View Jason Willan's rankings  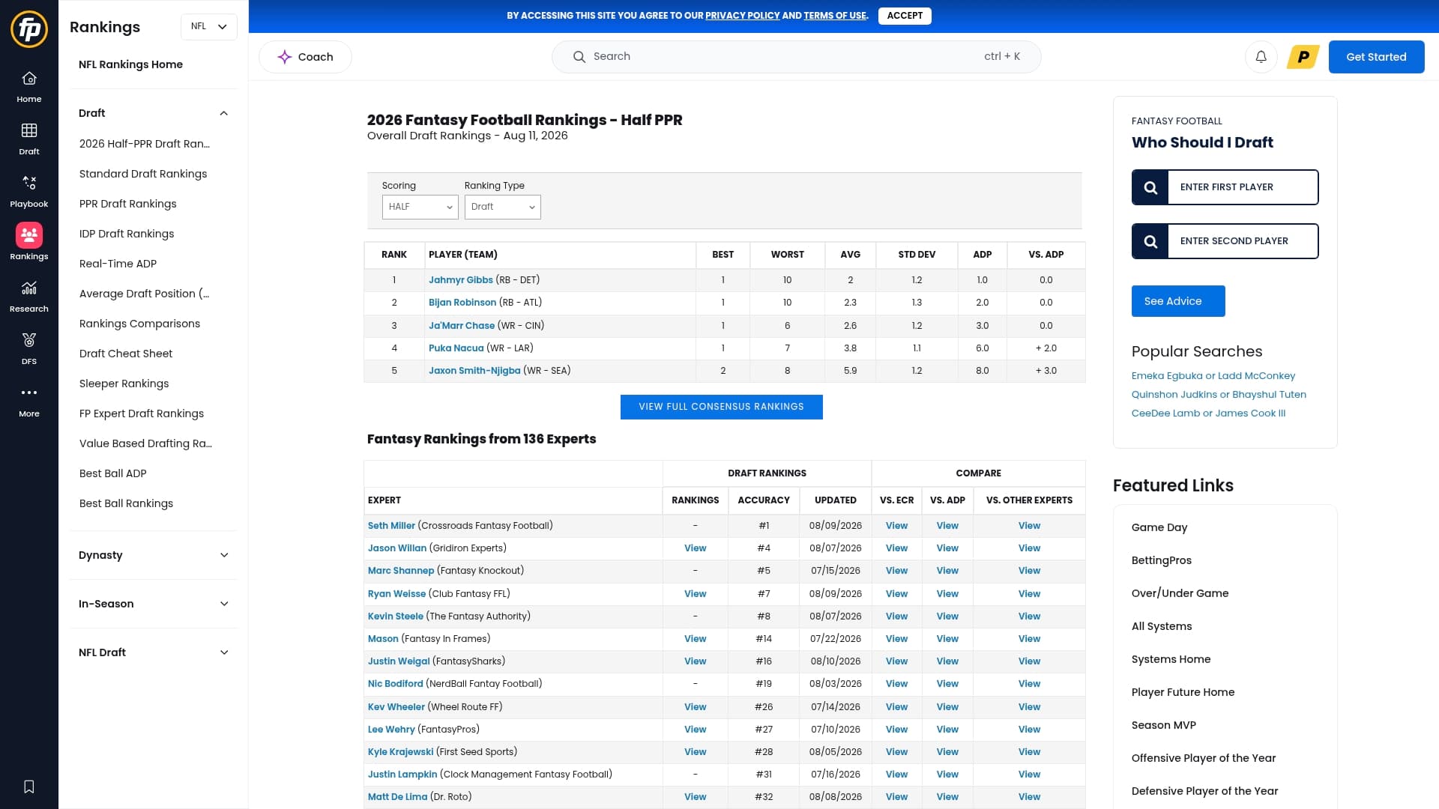coord(695,548)
